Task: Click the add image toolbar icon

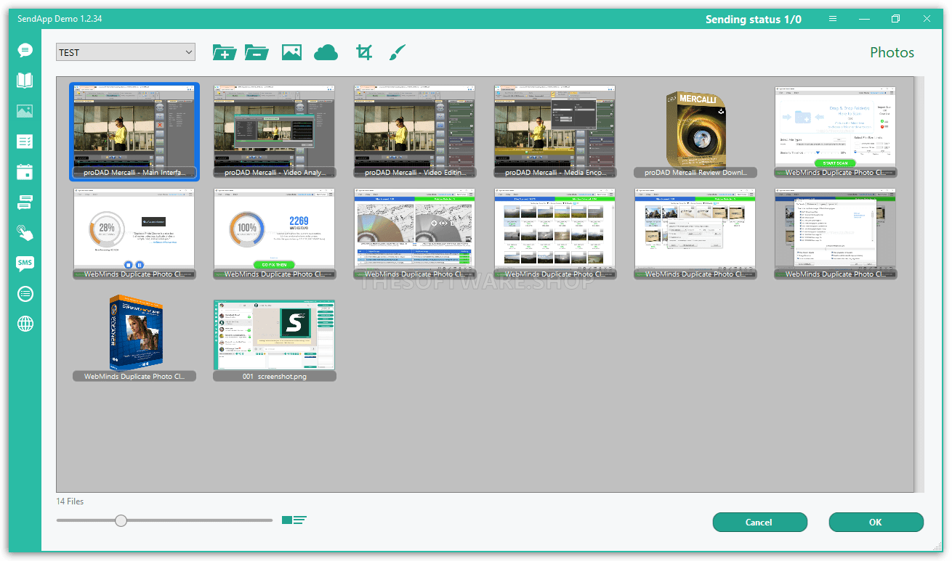Action: click(x=291, y=52)
